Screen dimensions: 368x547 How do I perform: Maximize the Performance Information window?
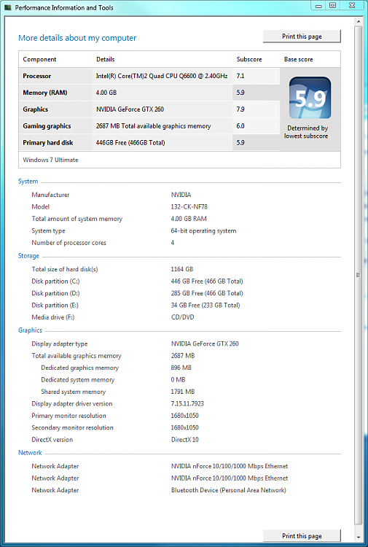(x=333, y=6)
